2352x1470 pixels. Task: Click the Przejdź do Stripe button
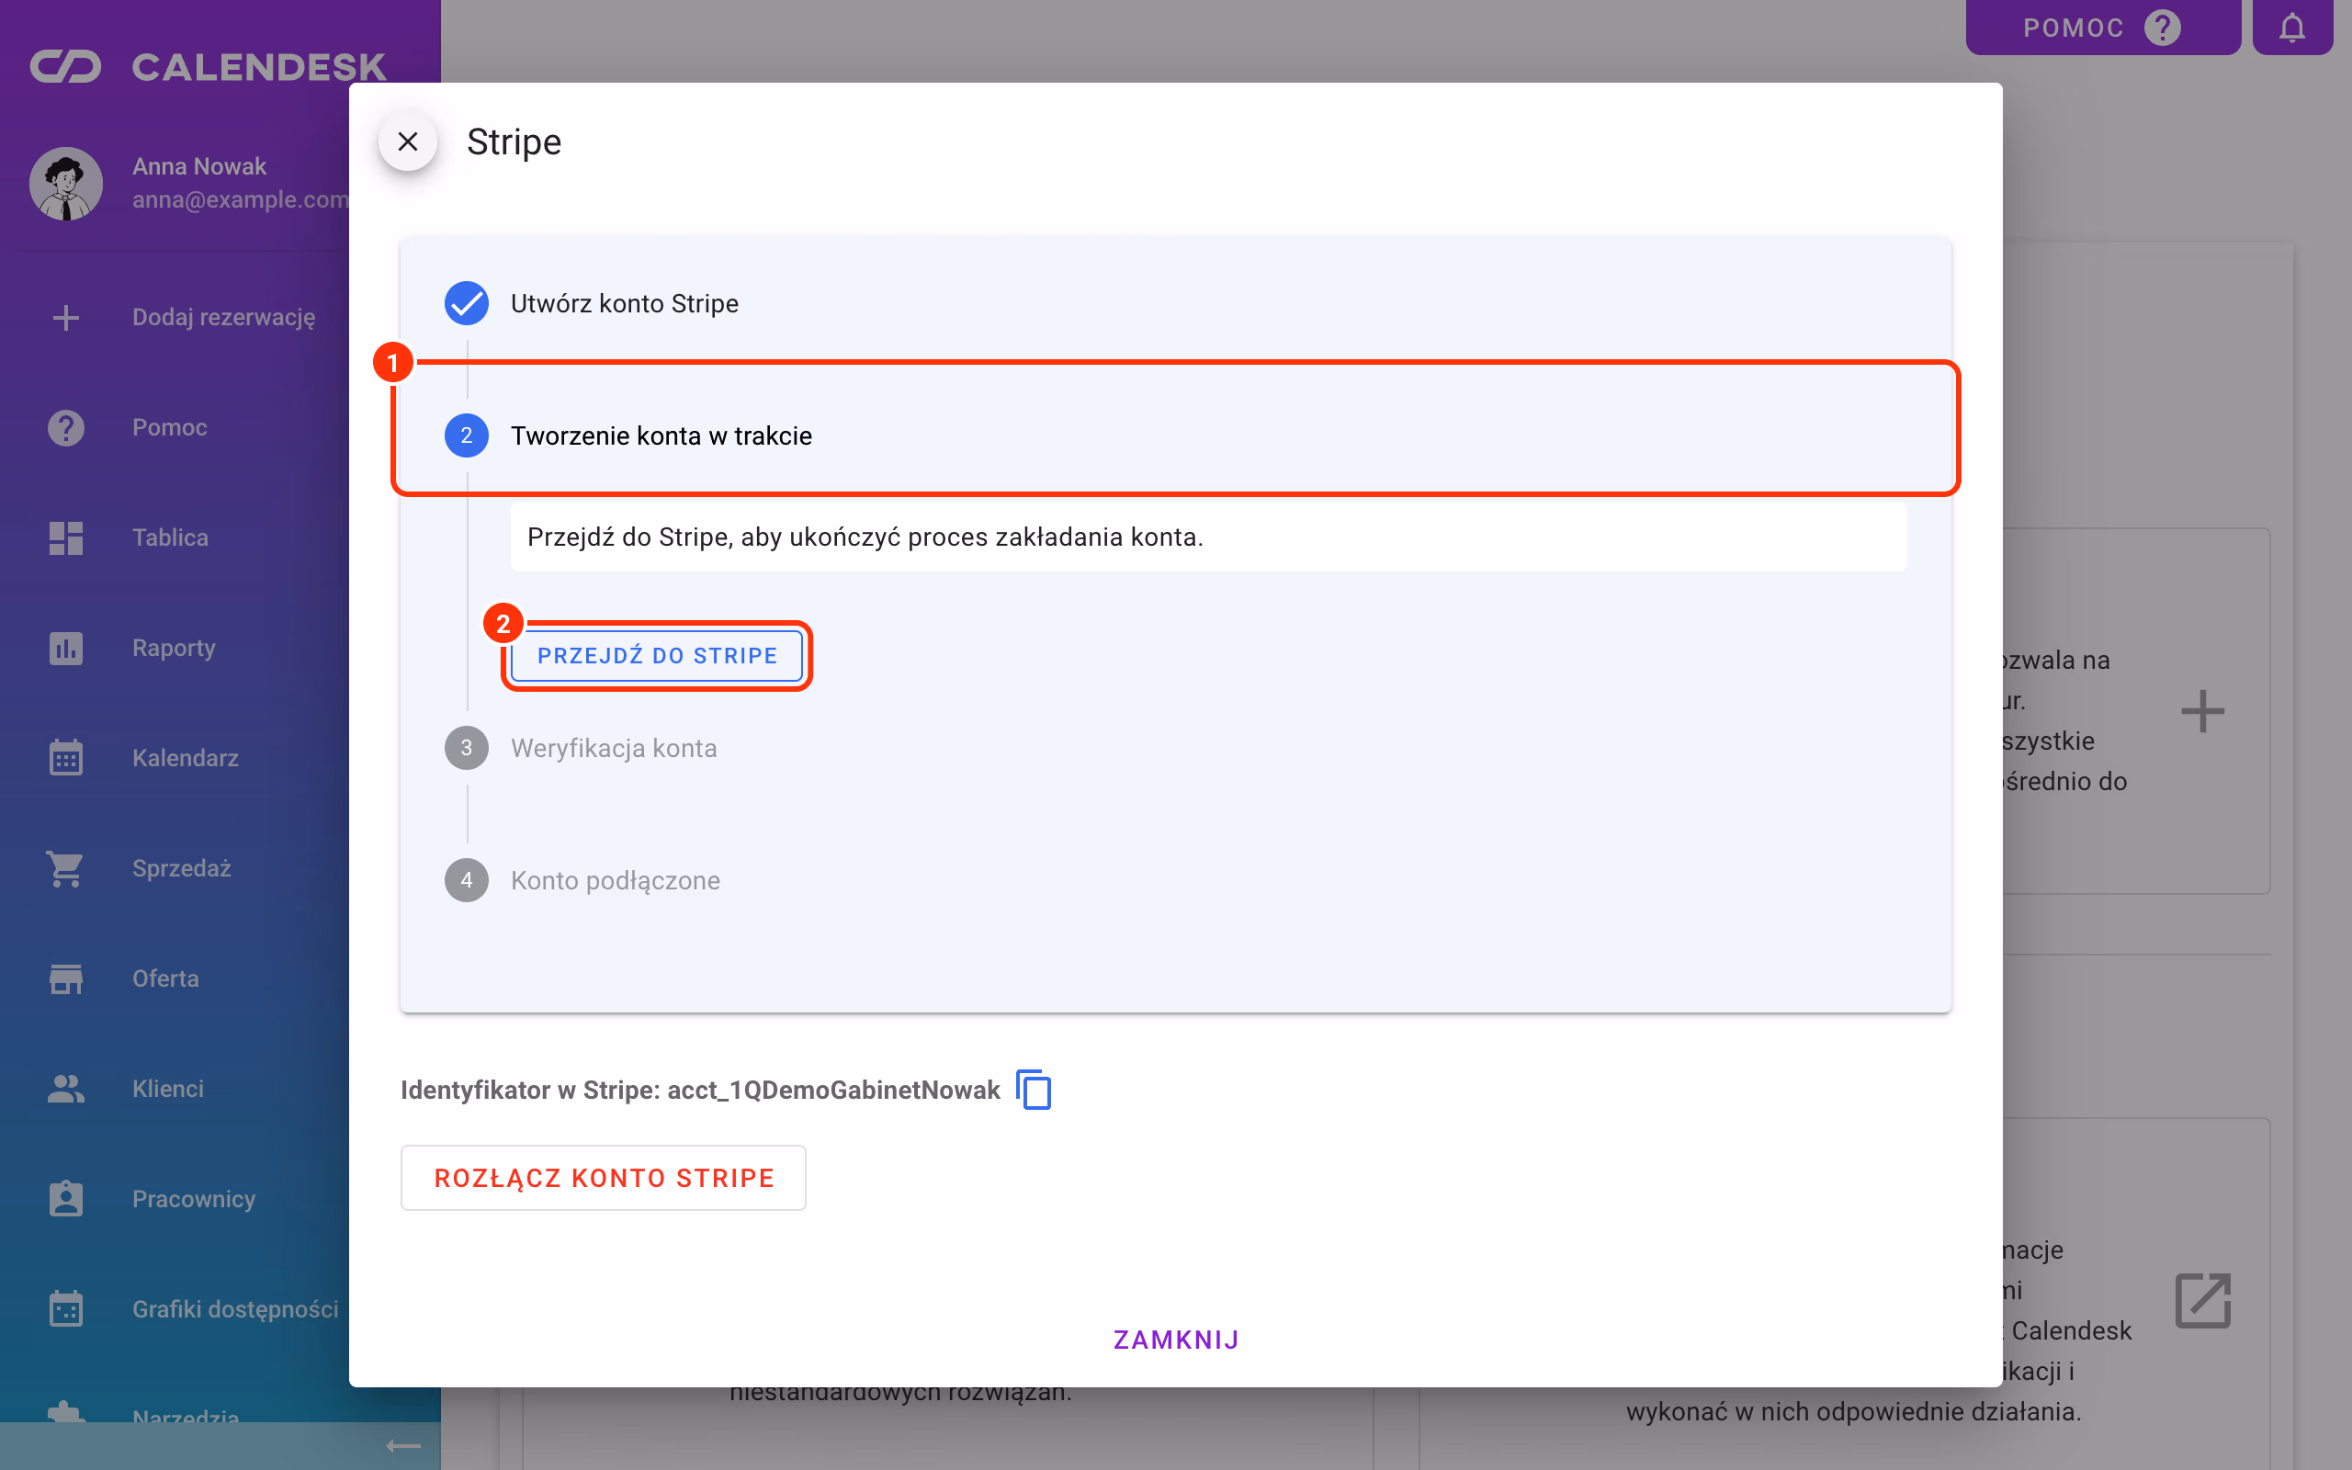coord(657,656)
